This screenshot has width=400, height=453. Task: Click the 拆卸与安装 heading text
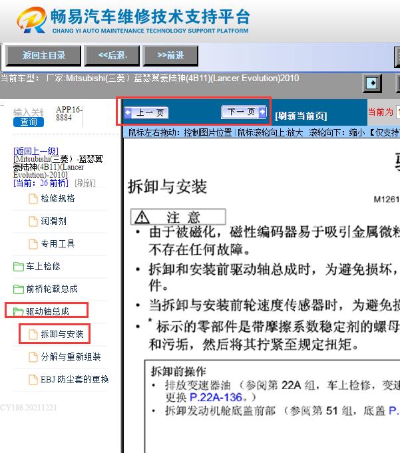tap(167, 186)
